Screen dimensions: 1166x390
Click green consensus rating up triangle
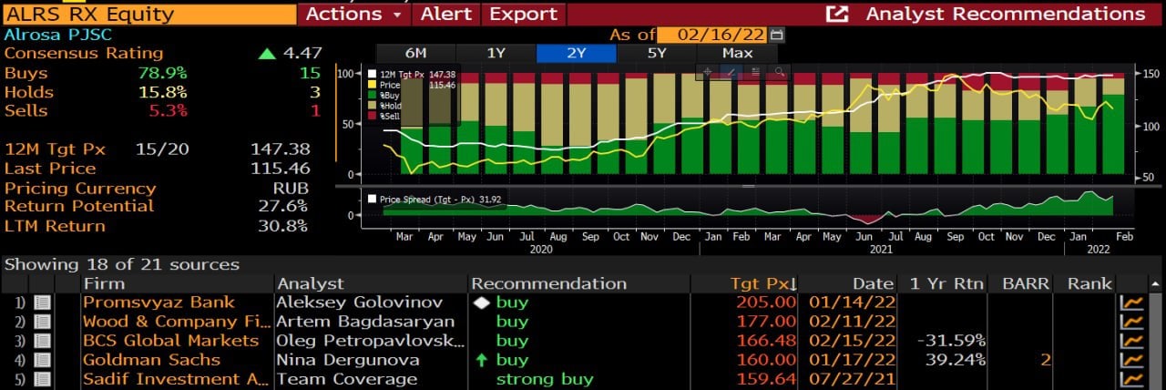(x=267, y=54)
